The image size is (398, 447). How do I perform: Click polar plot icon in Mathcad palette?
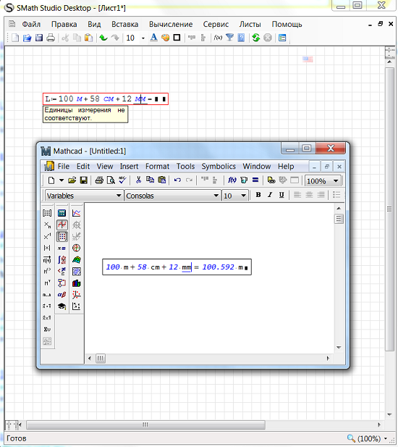76,248
